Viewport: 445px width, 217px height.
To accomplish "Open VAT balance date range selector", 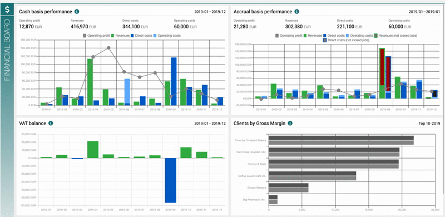I will click(x=210, y=124).
